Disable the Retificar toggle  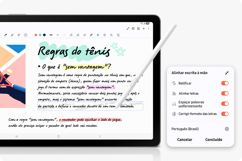pos(225,83)
